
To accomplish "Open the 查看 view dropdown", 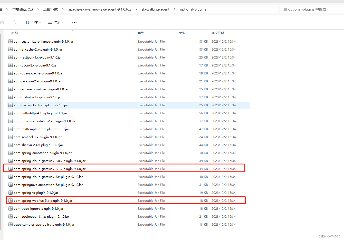I will click(x=56, y=22).
